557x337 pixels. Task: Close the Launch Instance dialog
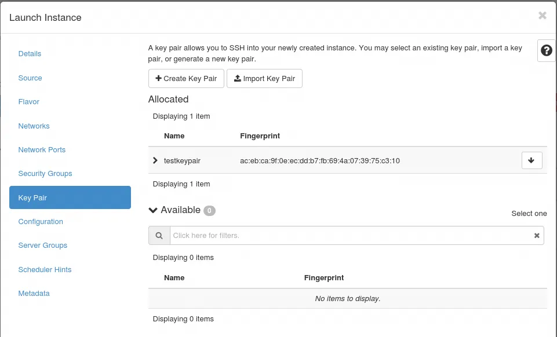[x=542, y=16]
